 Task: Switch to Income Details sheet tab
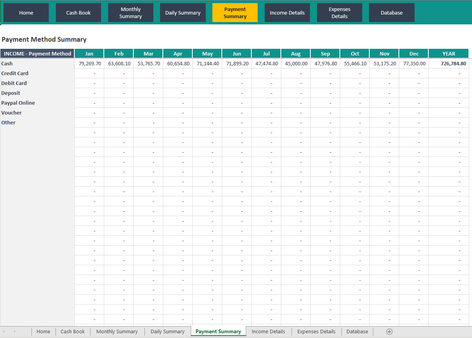click(268, 332)
